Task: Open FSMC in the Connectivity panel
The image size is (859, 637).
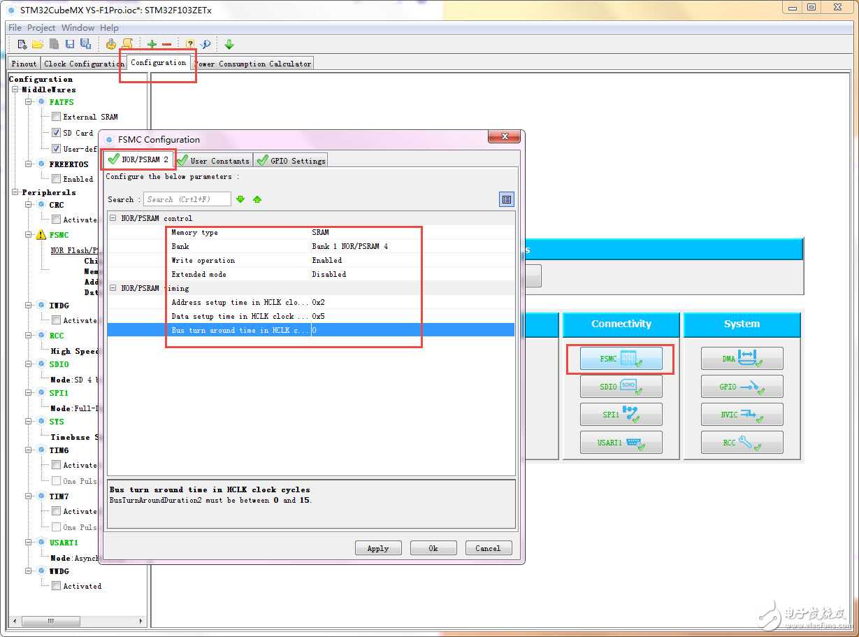Action: point(621,359)
